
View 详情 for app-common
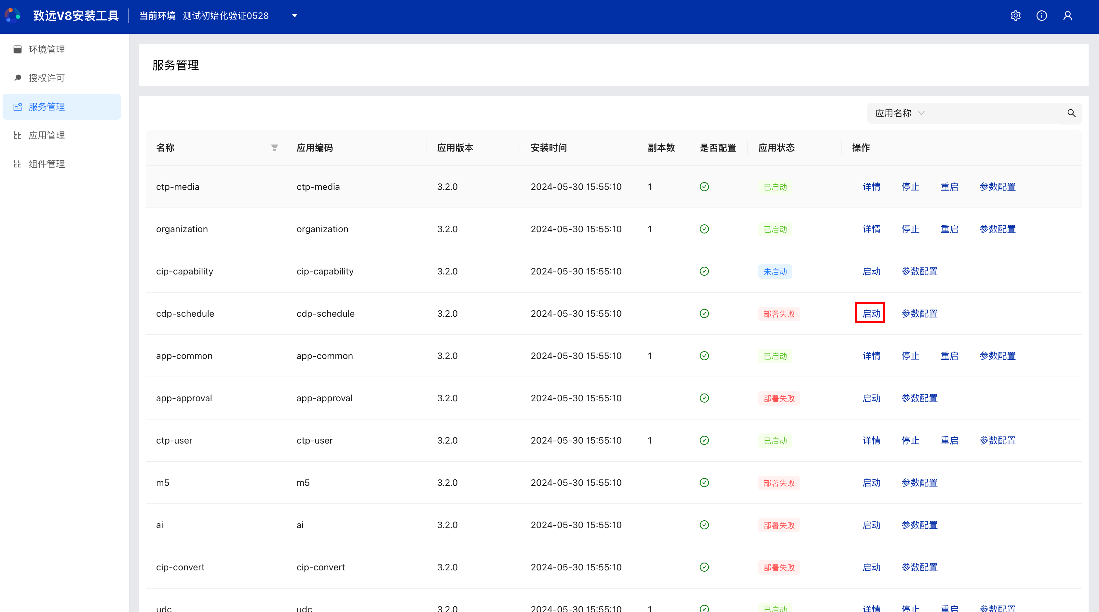(871, 356)
